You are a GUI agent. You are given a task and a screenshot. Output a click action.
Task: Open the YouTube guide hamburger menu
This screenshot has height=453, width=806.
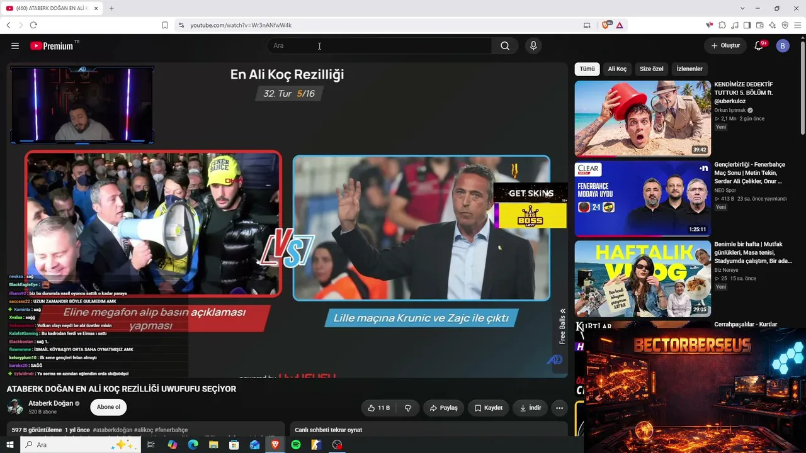pos(15,46)
